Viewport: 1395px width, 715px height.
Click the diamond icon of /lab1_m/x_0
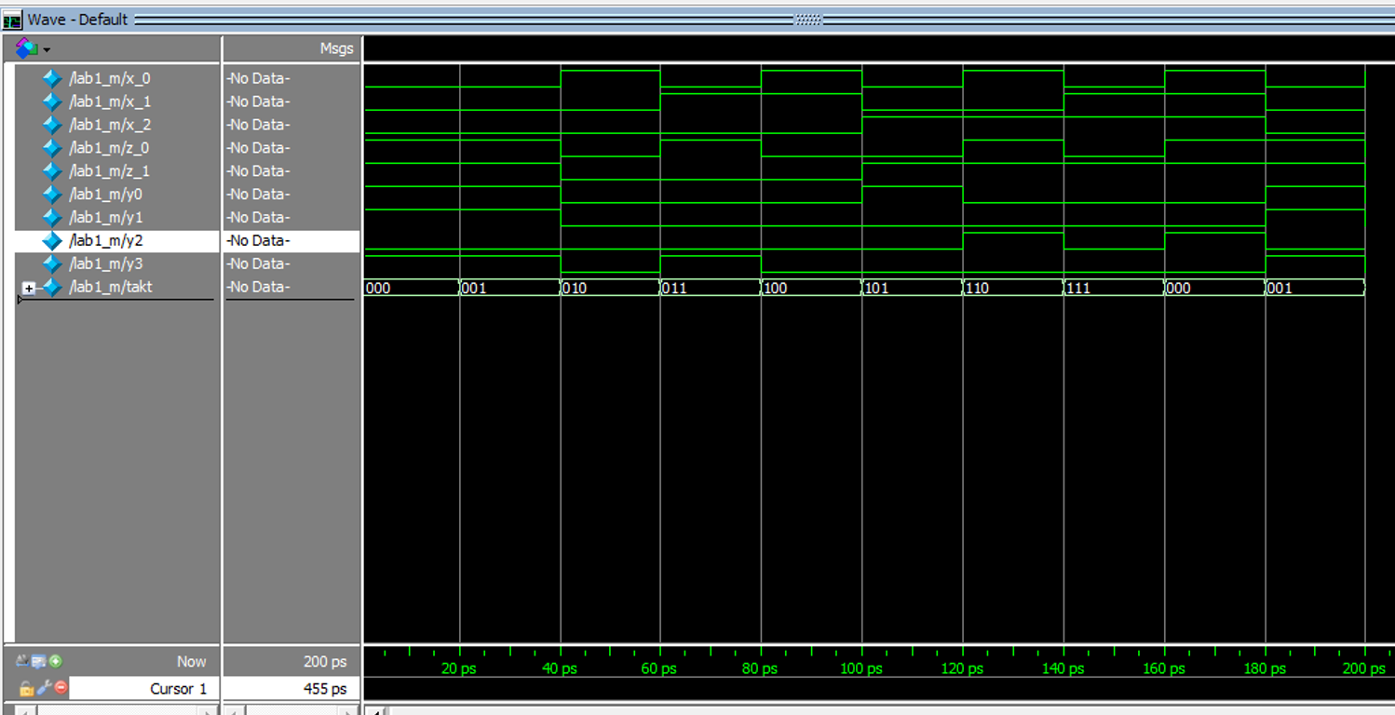coord(52,79)
